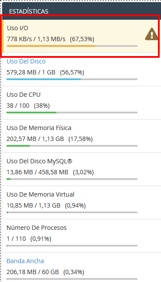The width and height of the screenshot is (161, 282).
Task: Click the blue disk usage progress bar
Action: point(72,79)
